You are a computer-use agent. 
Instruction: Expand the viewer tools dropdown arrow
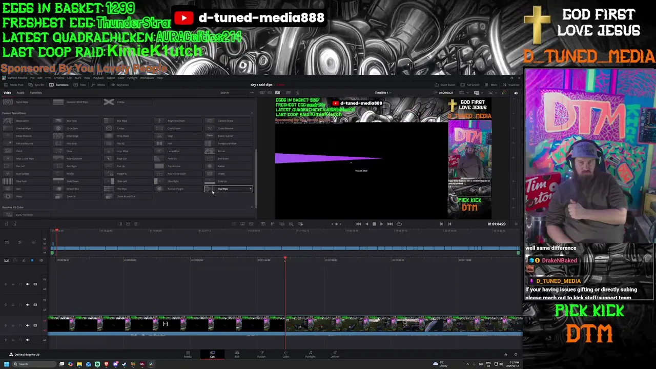[x=496, y=93]
